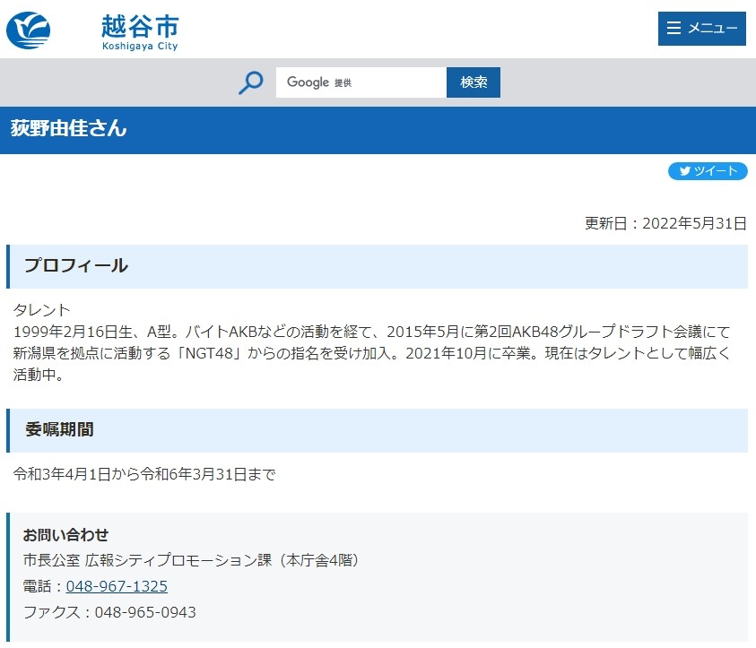
Task: Click the 更新日 2022年5月31日 date text
Action: pyautogui.click(x=665, y=224)
